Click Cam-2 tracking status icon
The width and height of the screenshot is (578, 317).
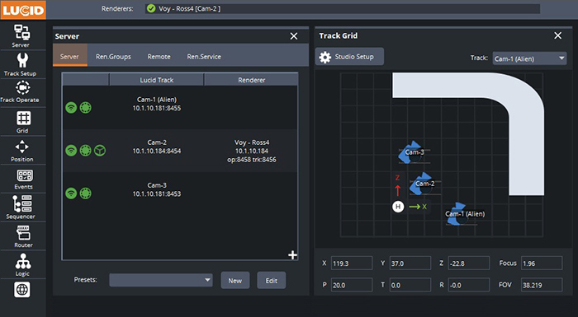point(86,151)
